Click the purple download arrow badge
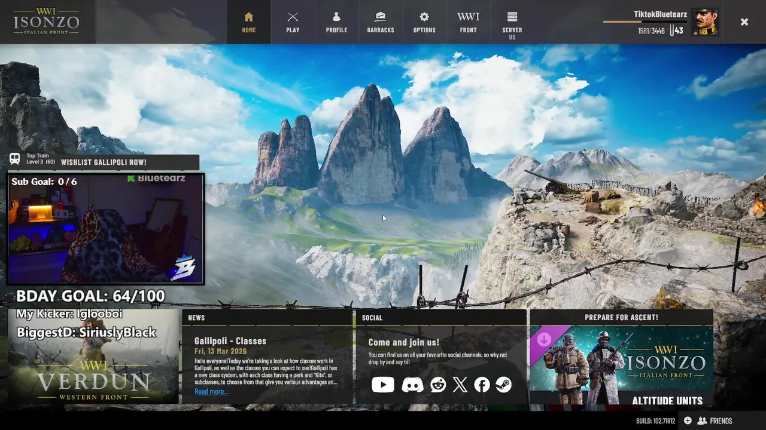This screenshot has width=766, height=430. 544,340
